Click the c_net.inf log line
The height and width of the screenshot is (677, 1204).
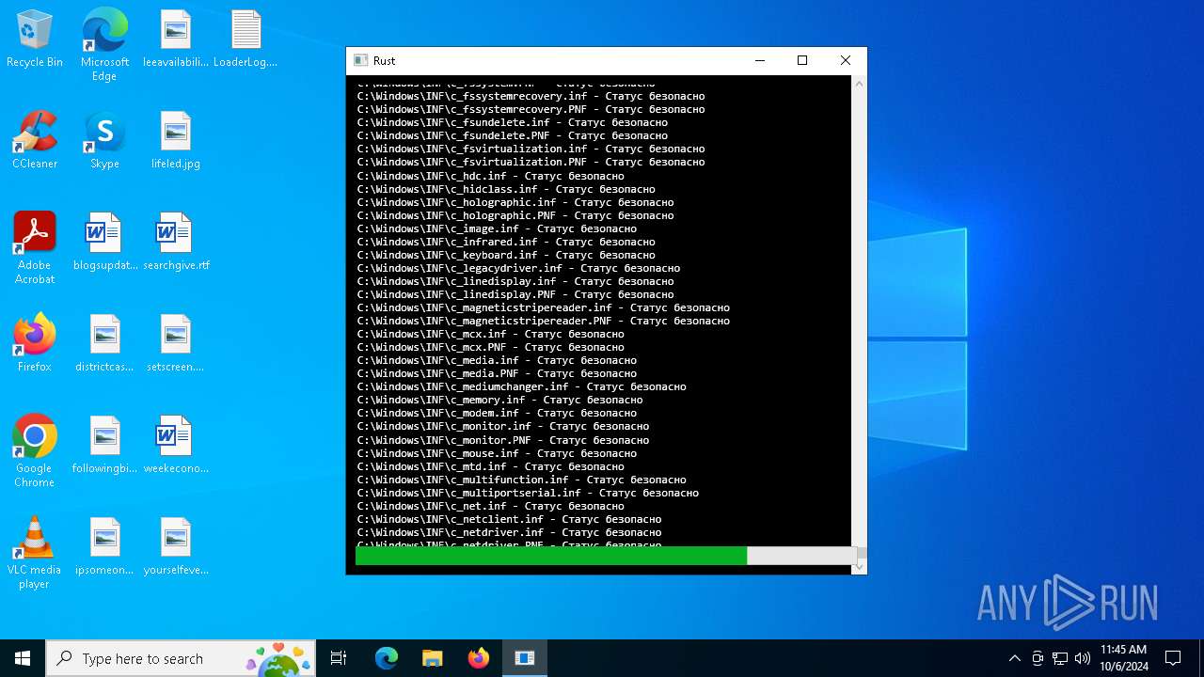pos(490,506)
